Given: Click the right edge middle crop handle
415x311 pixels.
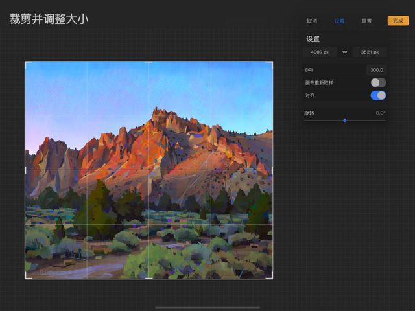Looking at the screenshot, I should [x=272, y=170].
